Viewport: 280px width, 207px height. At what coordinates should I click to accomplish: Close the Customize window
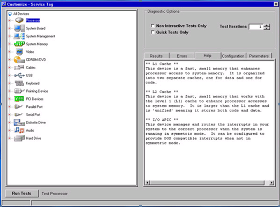click(276, 4)
